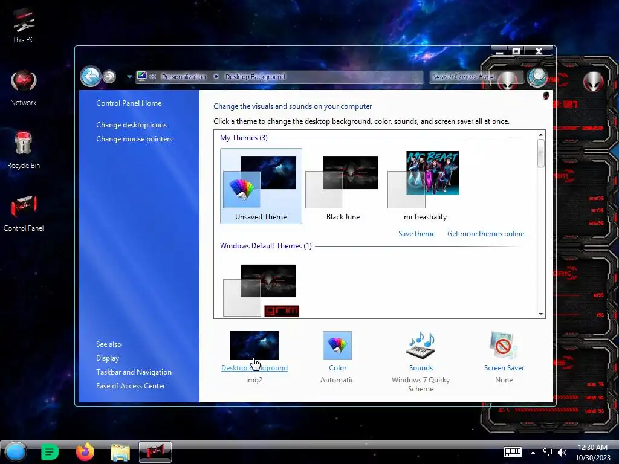Screen dimensions: 619x464
Task: Open the Color settings icon
Action: click(337, 345)
